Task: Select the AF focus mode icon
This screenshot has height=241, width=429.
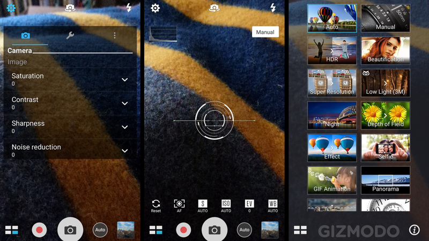Action: [179, 206]
